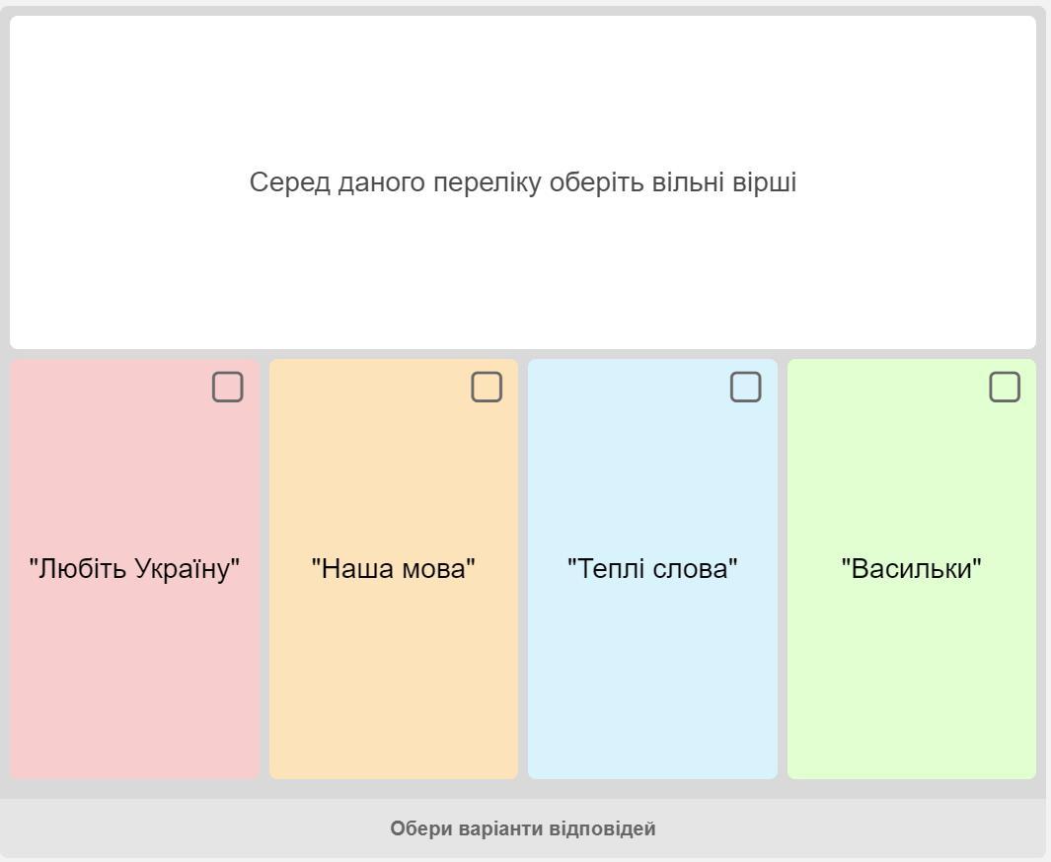Click the "Любіть Україну" answer text

134,569
